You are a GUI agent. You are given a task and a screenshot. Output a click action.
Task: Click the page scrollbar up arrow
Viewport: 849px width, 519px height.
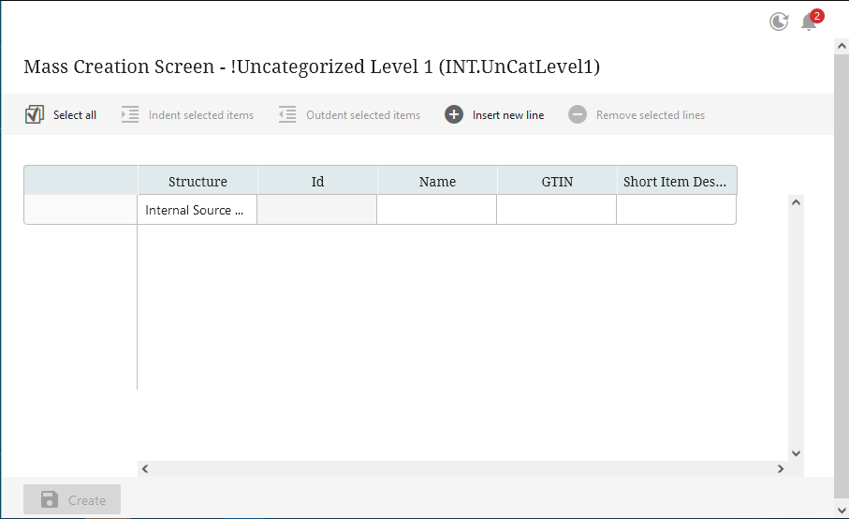click(x=842, y=46)
